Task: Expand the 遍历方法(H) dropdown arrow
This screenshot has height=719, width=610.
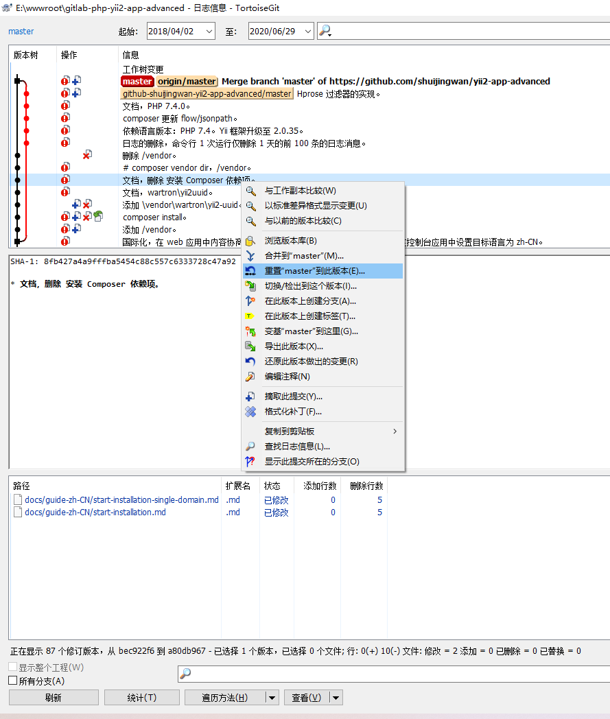Action: pos(272,698)
